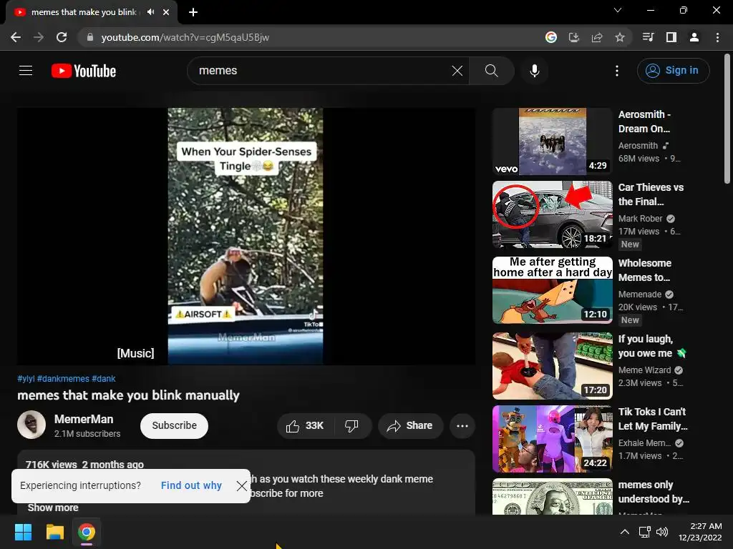Open YouTube settings three-dot menu
The width and height of the screenshot is (733, 549).
click(617, 71)
